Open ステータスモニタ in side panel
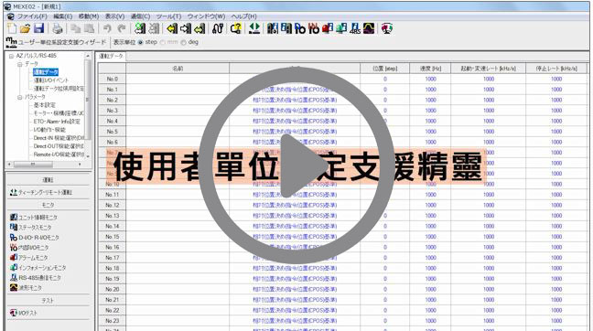 pyautogui.click(x=30, y=227)
